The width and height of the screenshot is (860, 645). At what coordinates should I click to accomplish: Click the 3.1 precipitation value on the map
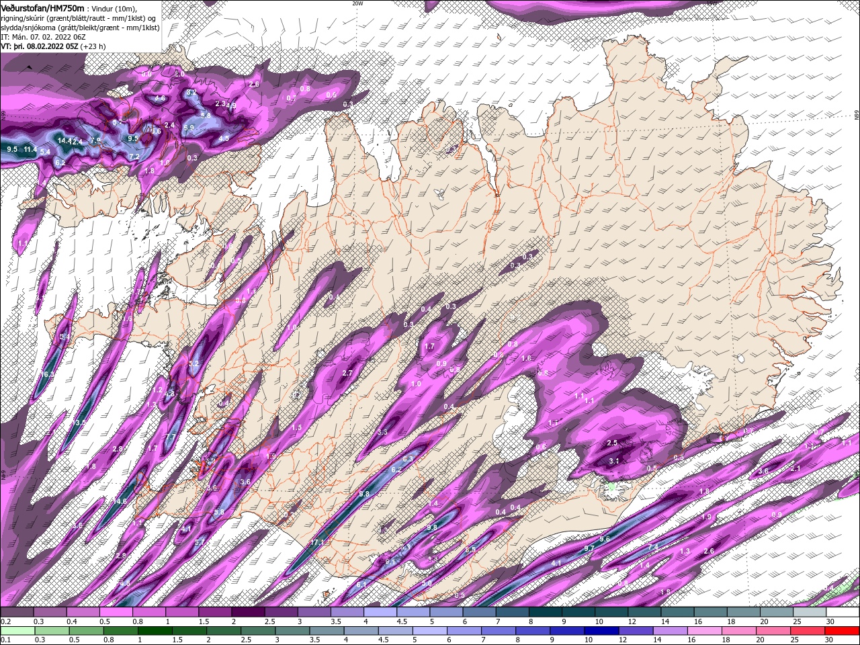point(614,461)
